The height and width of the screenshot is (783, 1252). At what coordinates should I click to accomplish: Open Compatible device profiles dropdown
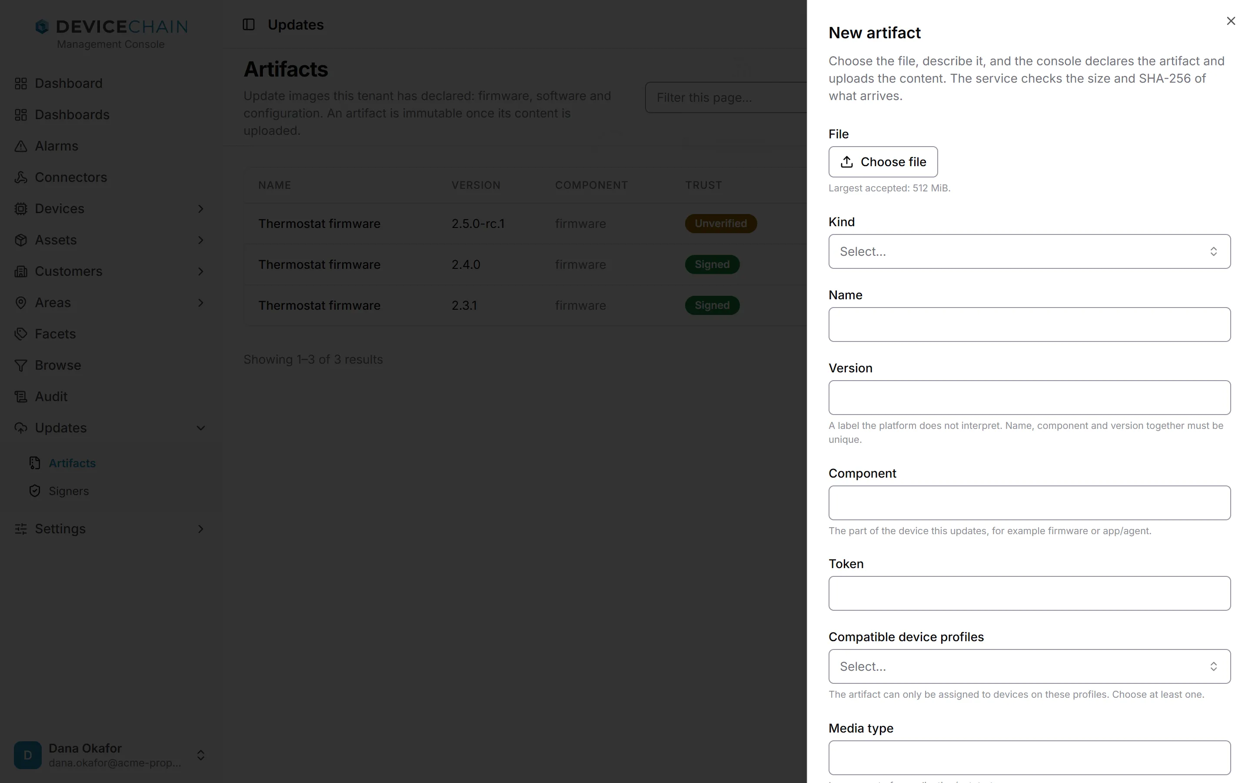pyautogui.click(x=1029, y=666)
